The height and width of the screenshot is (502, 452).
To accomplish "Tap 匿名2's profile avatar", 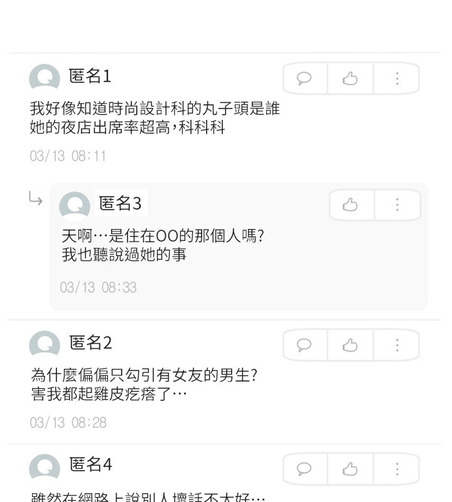I will click(x=44, y=344).
